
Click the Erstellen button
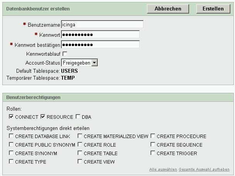point(213,9)
